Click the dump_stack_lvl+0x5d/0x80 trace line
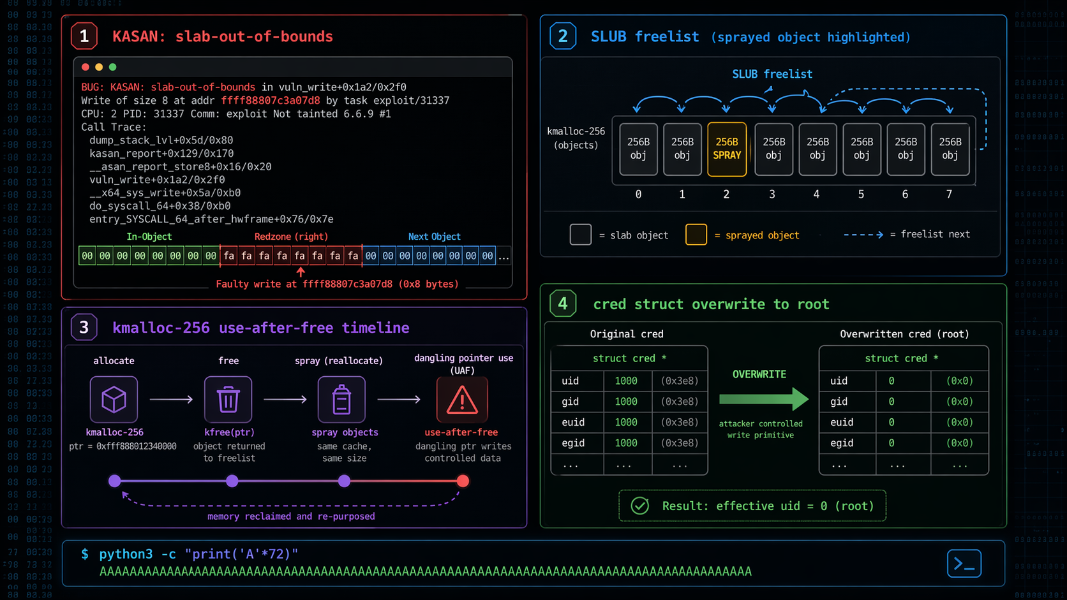The width and height of the screenshot is (1067, 600). tap(161, 140)
